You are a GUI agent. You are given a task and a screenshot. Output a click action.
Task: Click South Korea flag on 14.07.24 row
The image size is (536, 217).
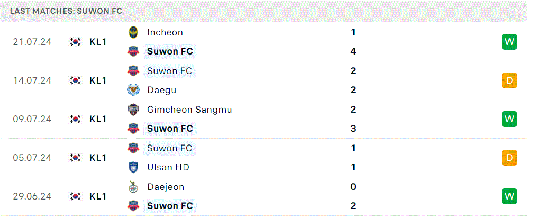76,80
